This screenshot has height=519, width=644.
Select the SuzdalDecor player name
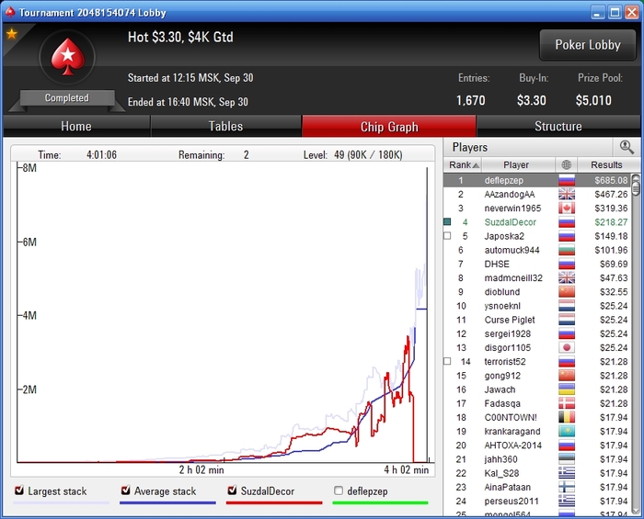pyautogui.click(x=510, y=222)
